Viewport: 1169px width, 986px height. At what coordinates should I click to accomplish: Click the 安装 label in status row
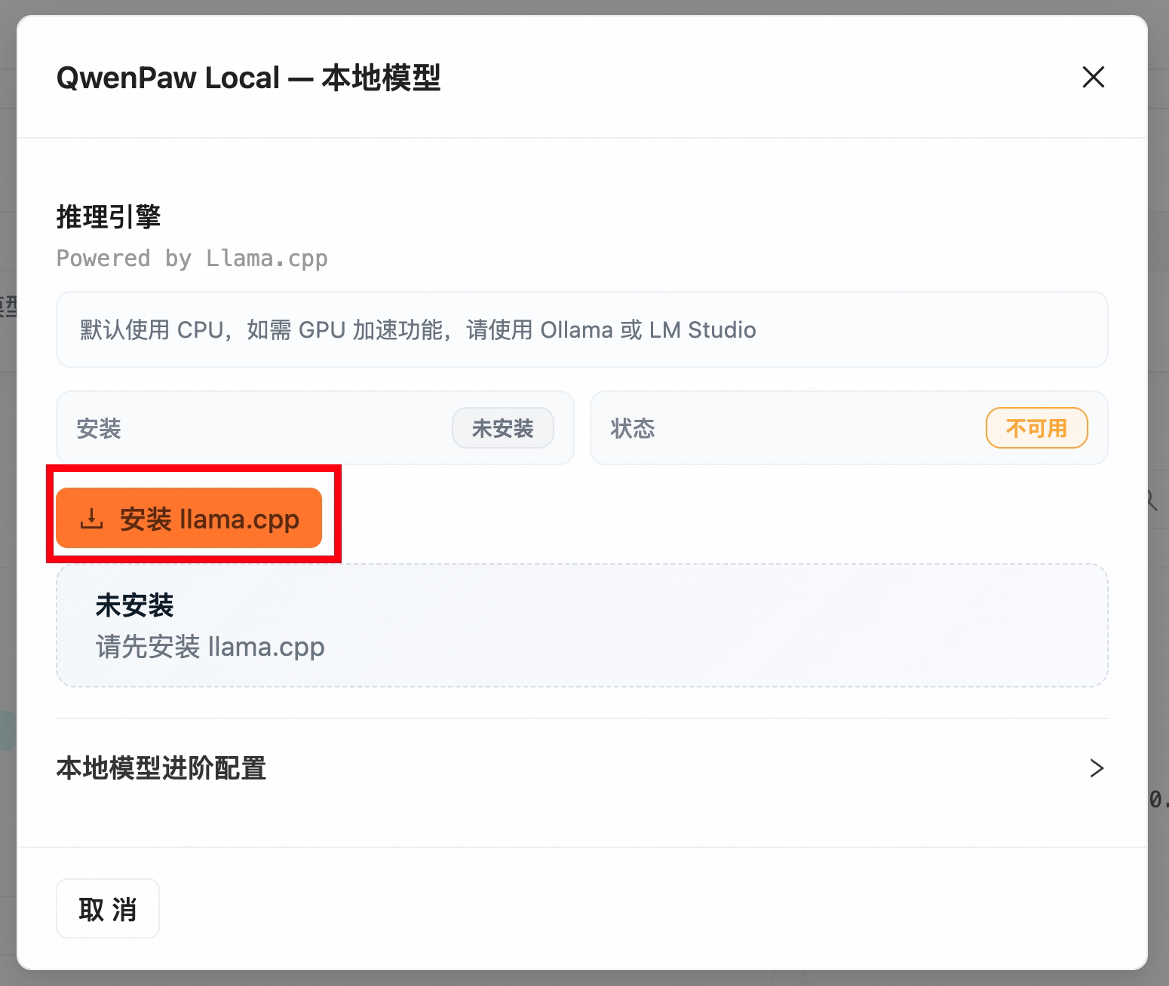coord(99,429)
